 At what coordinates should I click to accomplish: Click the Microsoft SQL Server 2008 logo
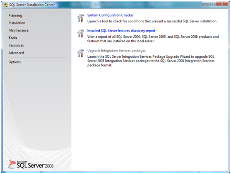pos(31,164)
